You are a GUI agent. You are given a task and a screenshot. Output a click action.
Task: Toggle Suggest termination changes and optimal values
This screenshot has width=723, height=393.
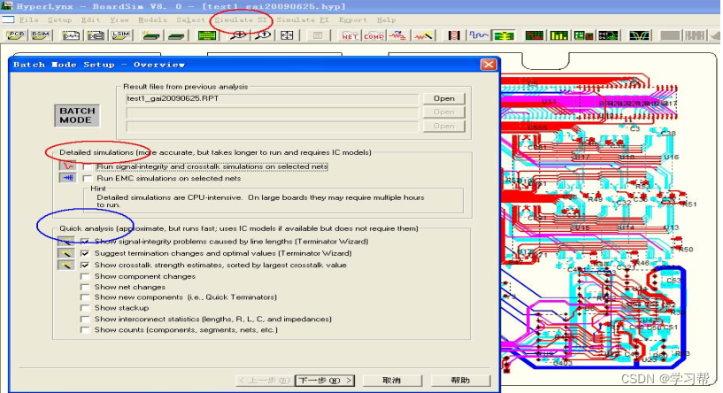85,253
